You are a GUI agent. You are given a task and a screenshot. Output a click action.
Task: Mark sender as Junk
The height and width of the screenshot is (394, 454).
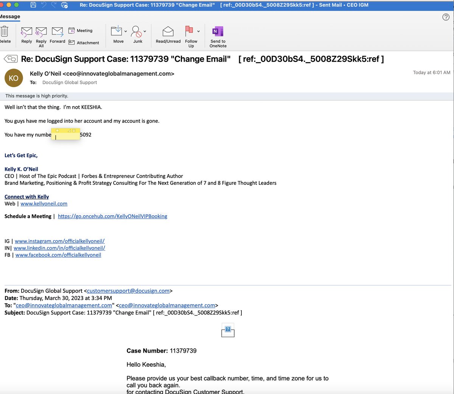136,31
